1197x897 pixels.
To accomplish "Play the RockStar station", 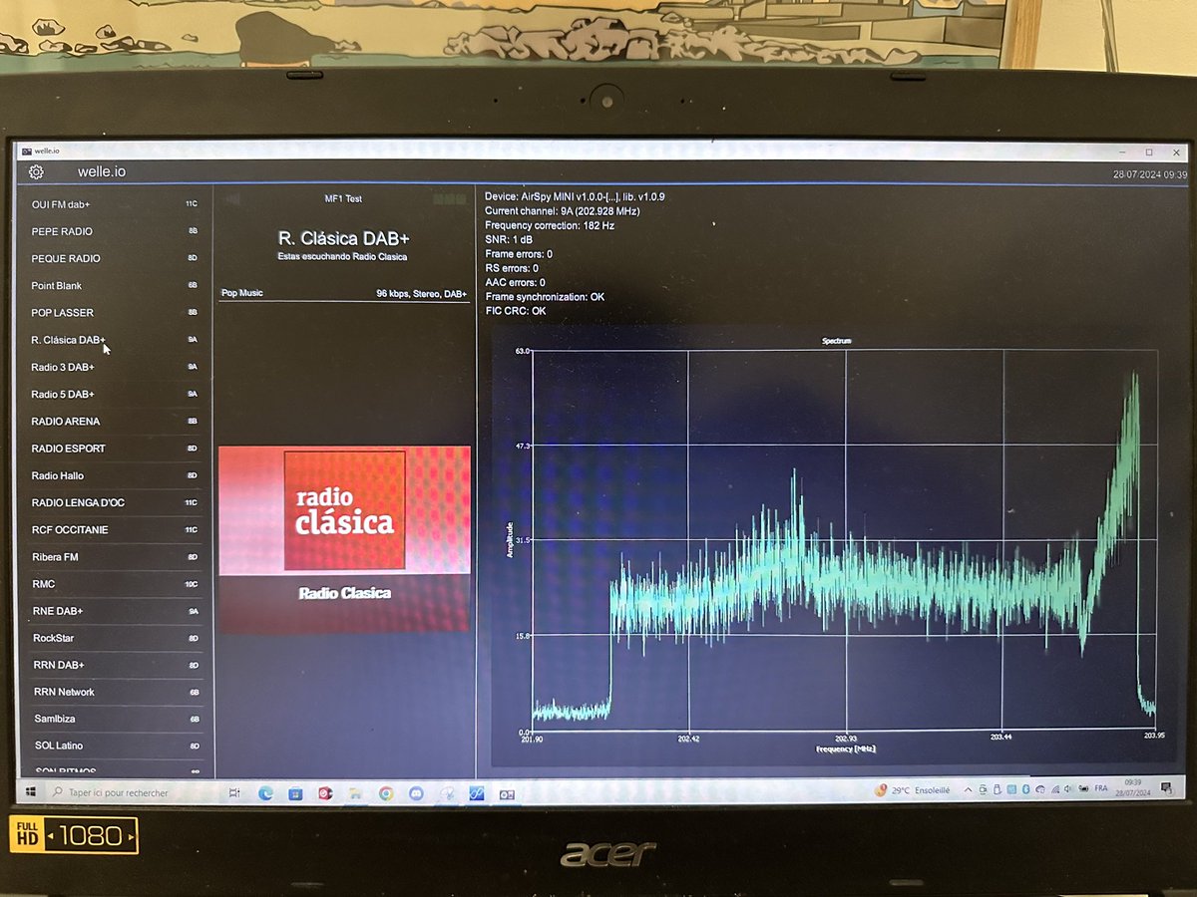I will click(x=116, y=638).
